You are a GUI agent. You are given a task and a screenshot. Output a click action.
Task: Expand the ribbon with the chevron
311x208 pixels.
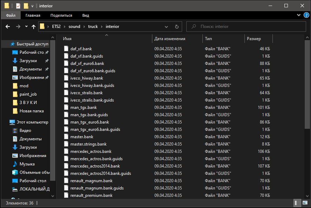pyautogui.click(x=298, y=15)
